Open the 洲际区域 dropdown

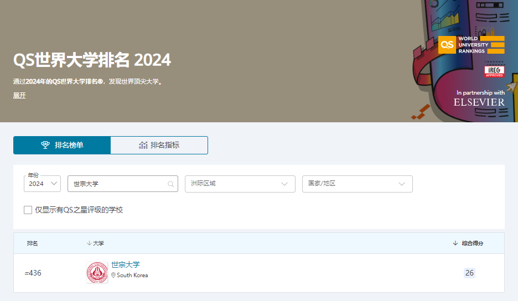[x=240, y=184]
